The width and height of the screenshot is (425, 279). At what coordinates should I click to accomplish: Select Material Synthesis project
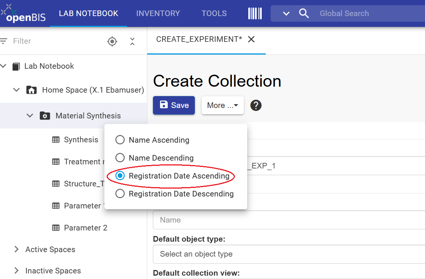point(88,116)
